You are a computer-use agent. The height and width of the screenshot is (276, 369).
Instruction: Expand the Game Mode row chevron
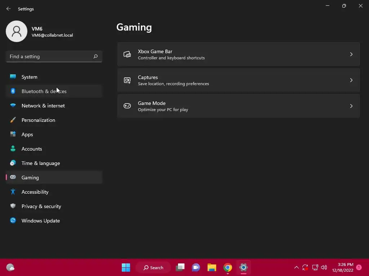351,106
